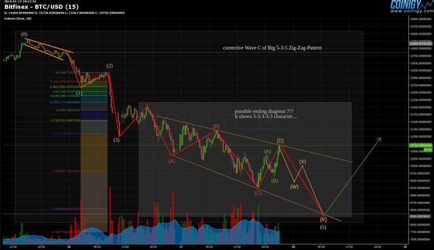The height and width of the screenshot is (250, 434).
Task: Click the gray 13858 horizontal line price tag
Action: pos(420,43)
